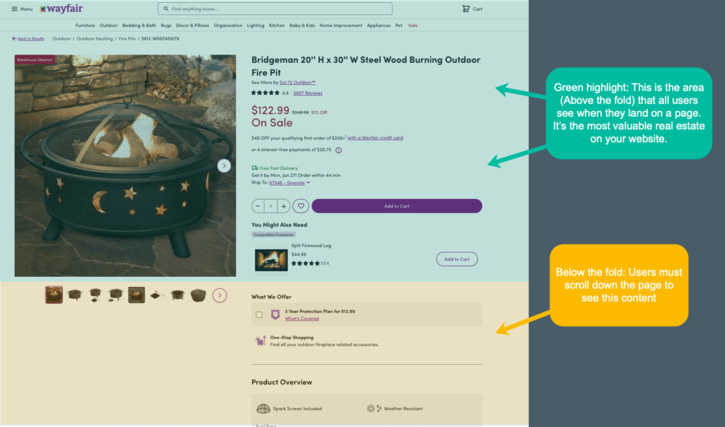Image resolution: width=725 pixels, height=427 pixels.
Task: Click the What's Covered link
Action: point(302,319)
